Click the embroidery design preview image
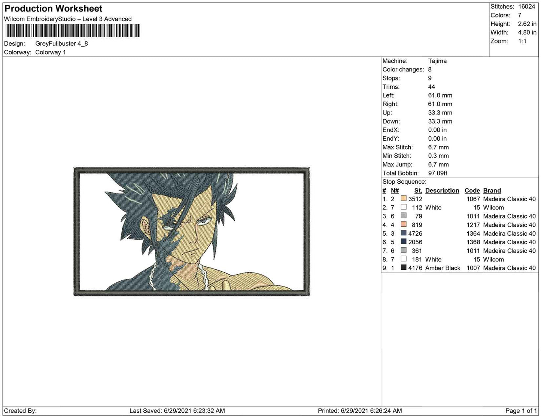This screenshot has height=416, width=541. click(x=192, y=232)
